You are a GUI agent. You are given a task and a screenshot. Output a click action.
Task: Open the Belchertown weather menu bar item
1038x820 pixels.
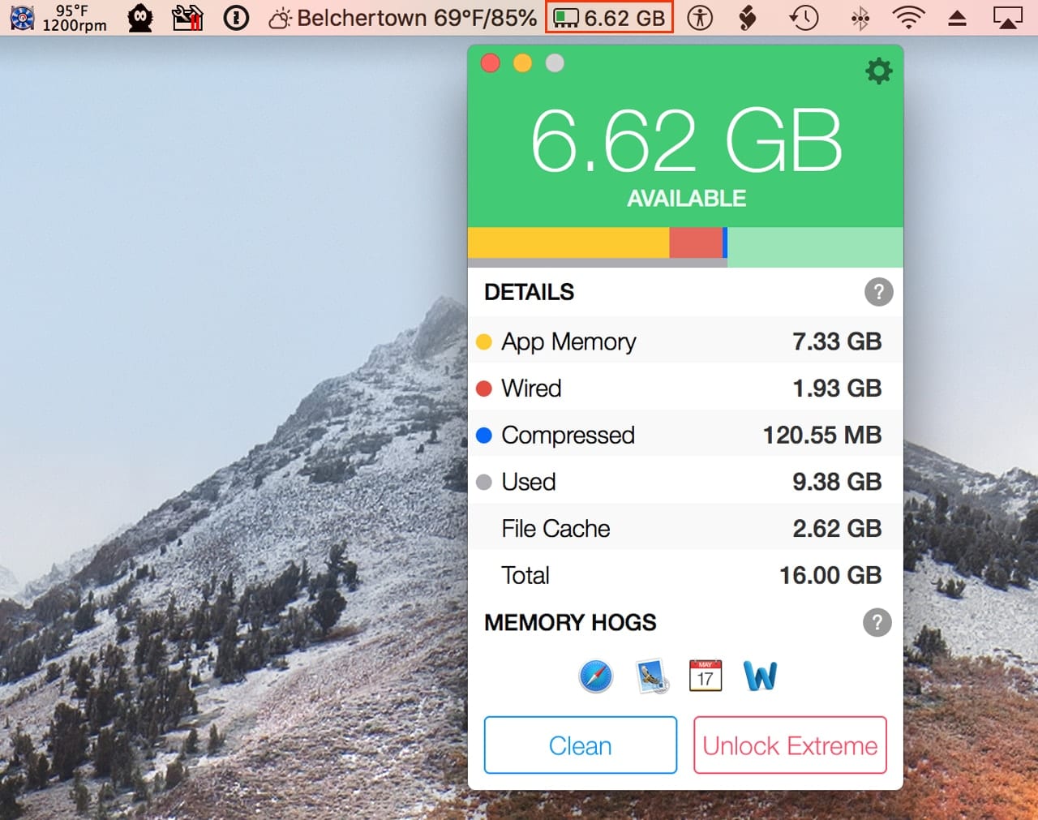(x=403, y=18)
